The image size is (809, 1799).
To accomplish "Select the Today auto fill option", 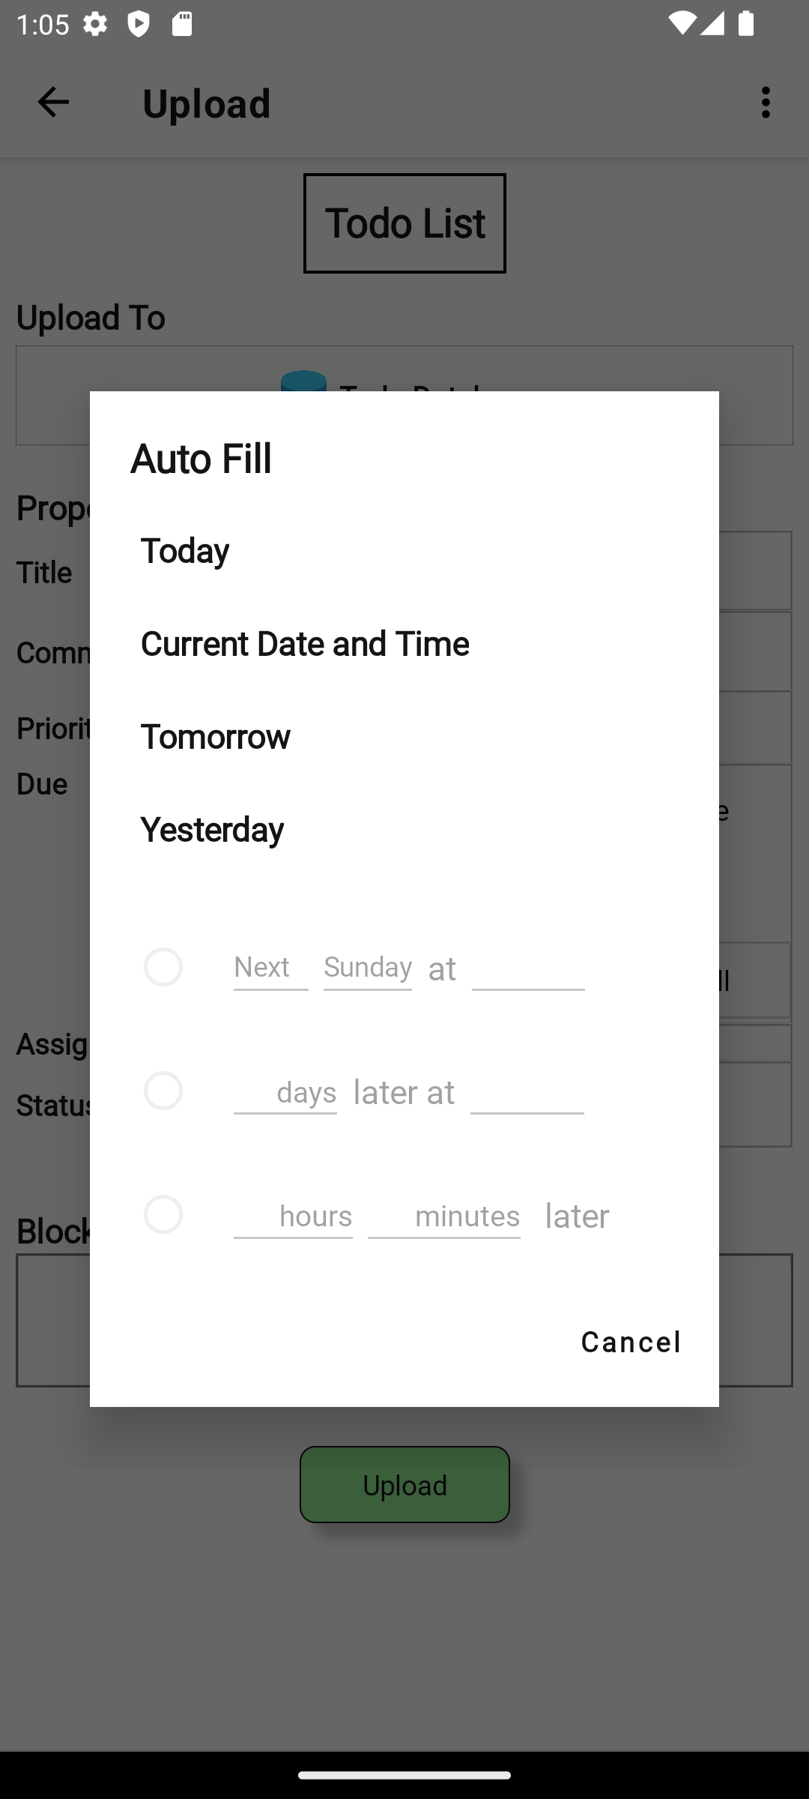I will click(185, 551).
